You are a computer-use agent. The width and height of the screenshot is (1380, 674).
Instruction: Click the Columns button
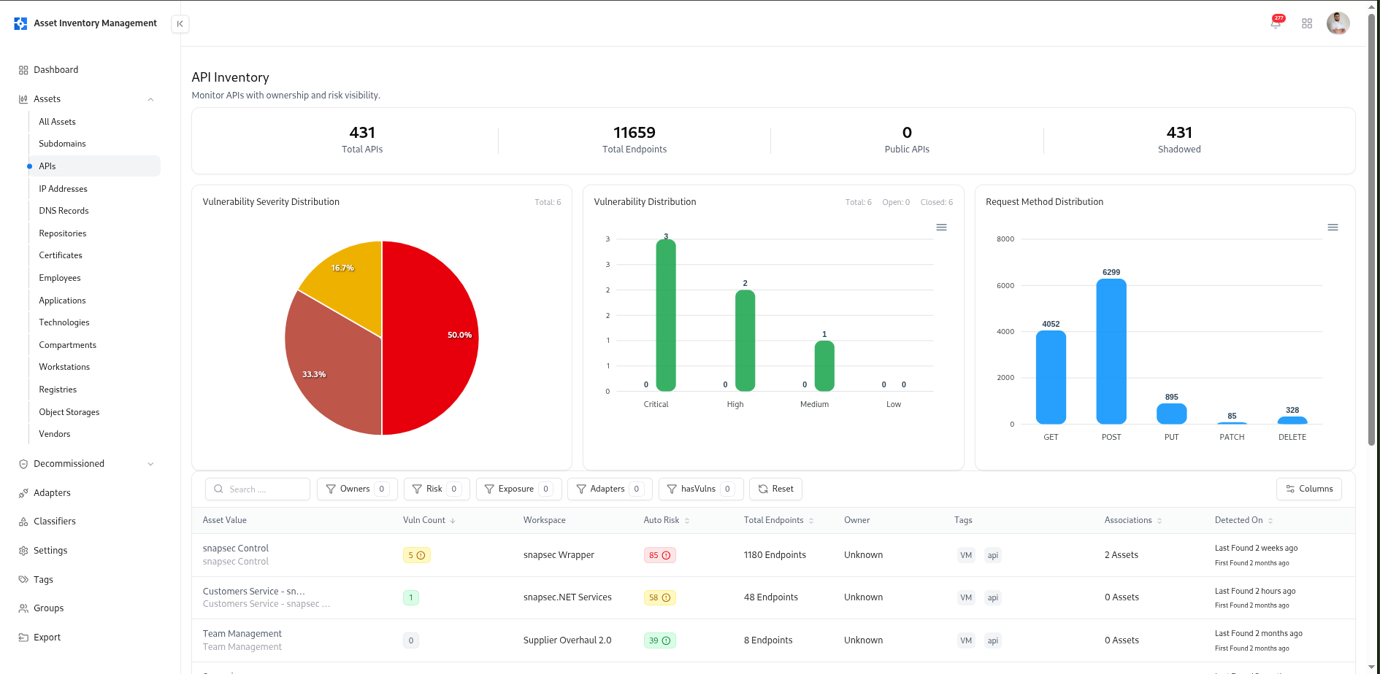pos(1309,489)
